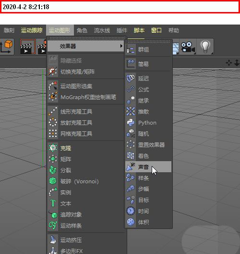The height and width of the screenshot is (254, 240).
Task: Choose the Fracture (分裂) object icon
Action: click(x=53, y=170)
